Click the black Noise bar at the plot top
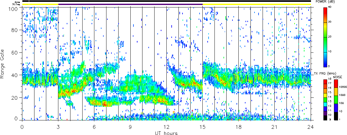Viewport: 347px width, 135px height. tap(166, 1)
